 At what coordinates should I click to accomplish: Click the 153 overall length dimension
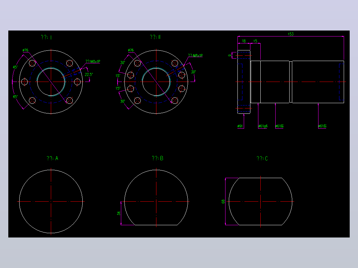point(291,34)
